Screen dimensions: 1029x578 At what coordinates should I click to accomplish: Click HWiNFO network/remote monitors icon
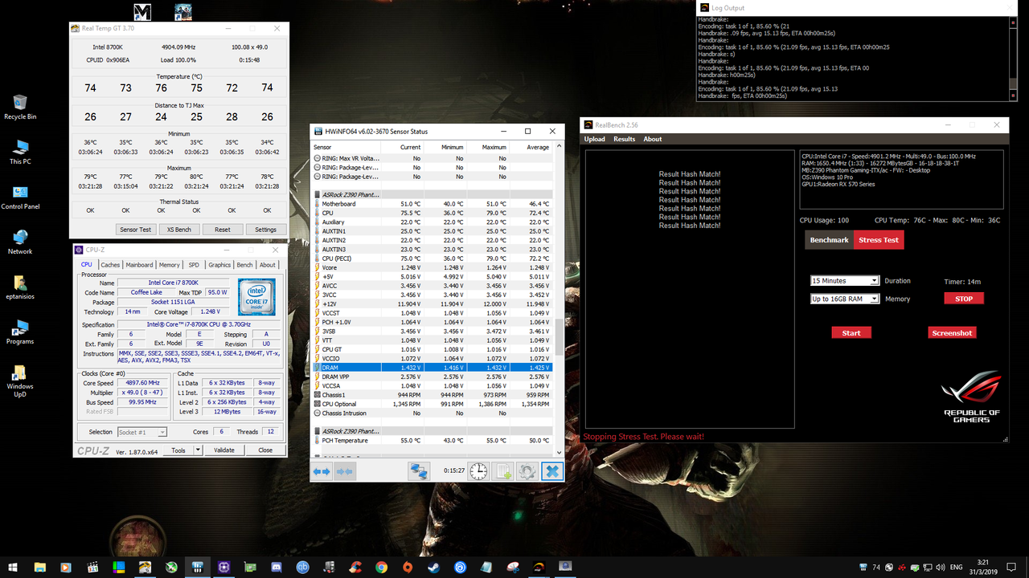click(x=418, y=471)
